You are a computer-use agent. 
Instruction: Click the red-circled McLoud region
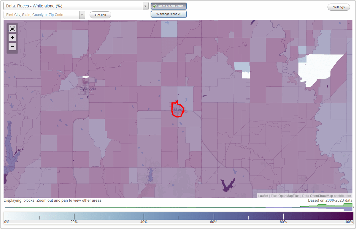pyautogui.click(x=177, y=109)
